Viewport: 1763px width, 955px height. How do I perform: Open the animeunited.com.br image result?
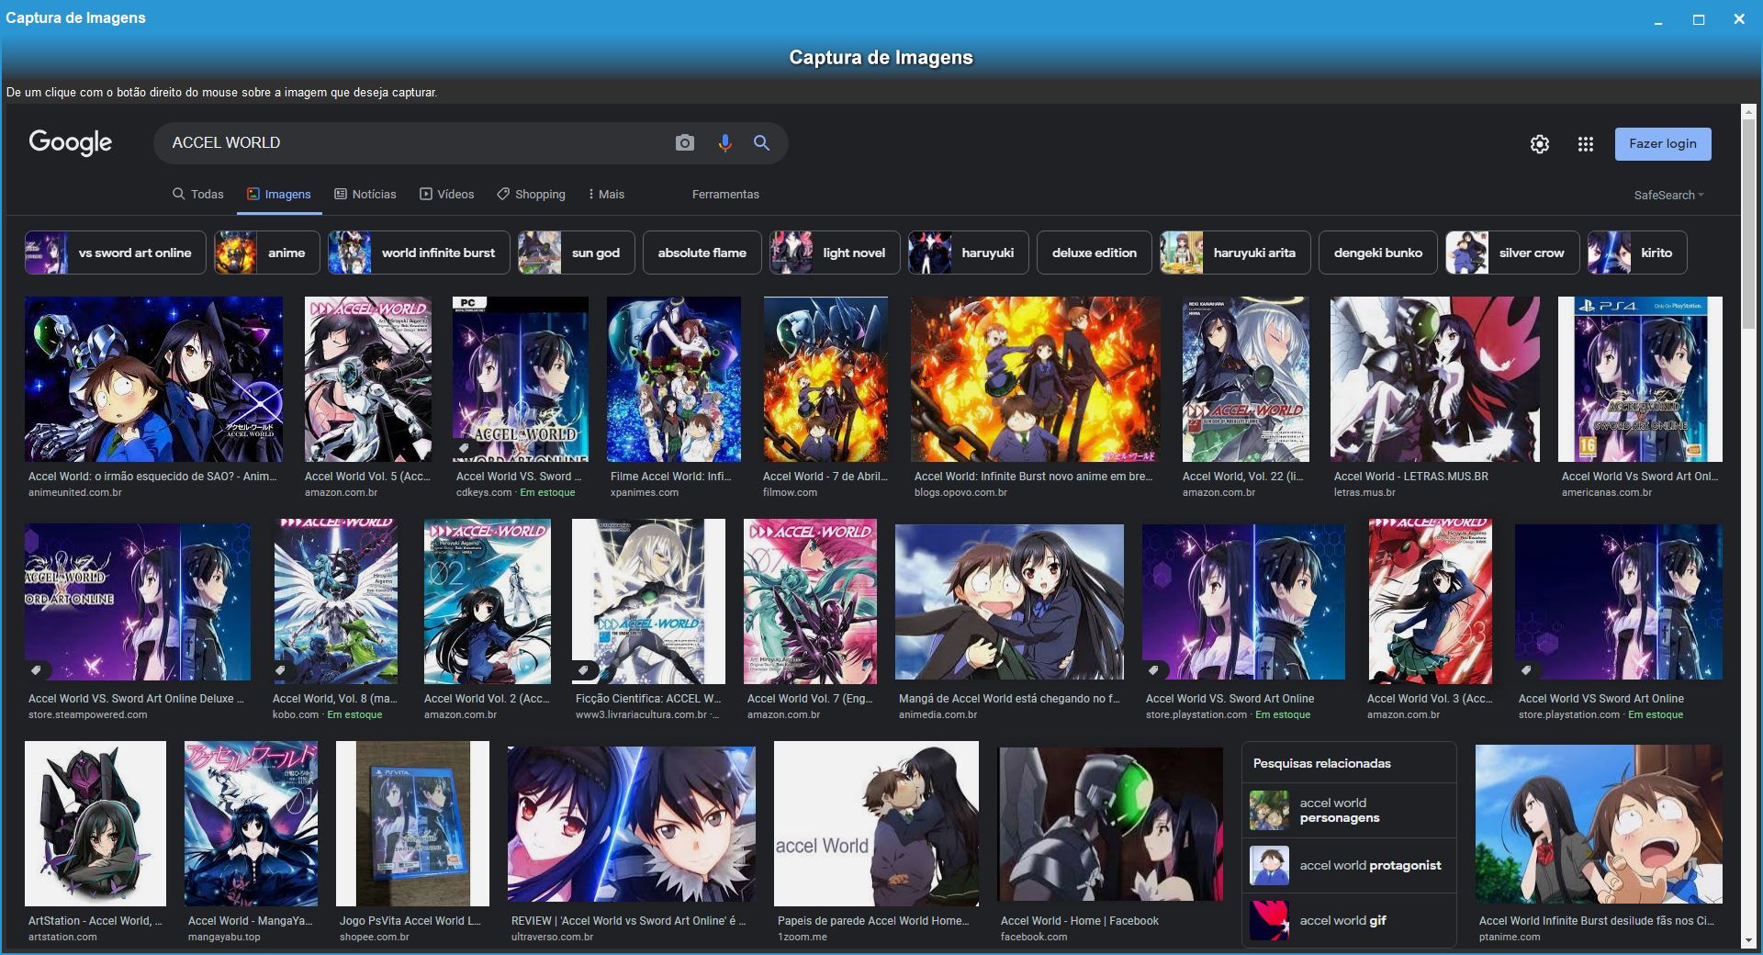point(154,379)
